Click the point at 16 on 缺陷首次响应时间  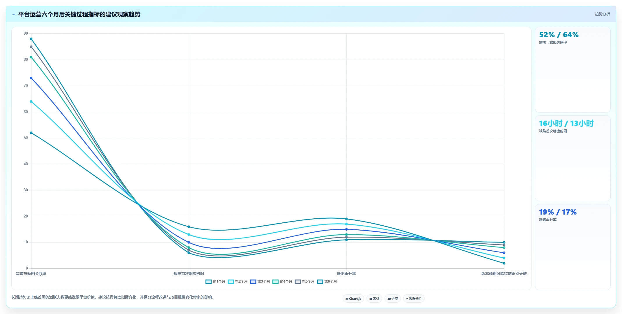189,227
